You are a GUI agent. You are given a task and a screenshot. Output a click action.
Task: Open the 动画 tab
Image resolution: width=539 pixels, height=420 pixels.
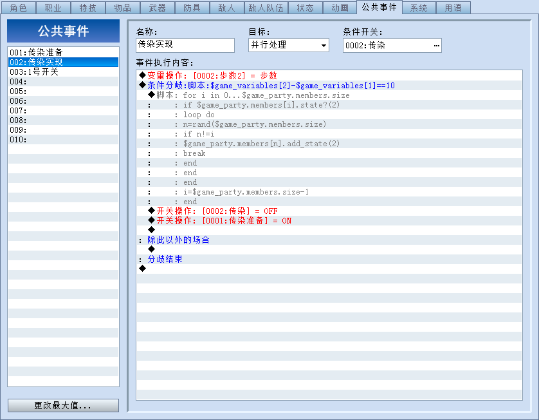click(340, 8)
